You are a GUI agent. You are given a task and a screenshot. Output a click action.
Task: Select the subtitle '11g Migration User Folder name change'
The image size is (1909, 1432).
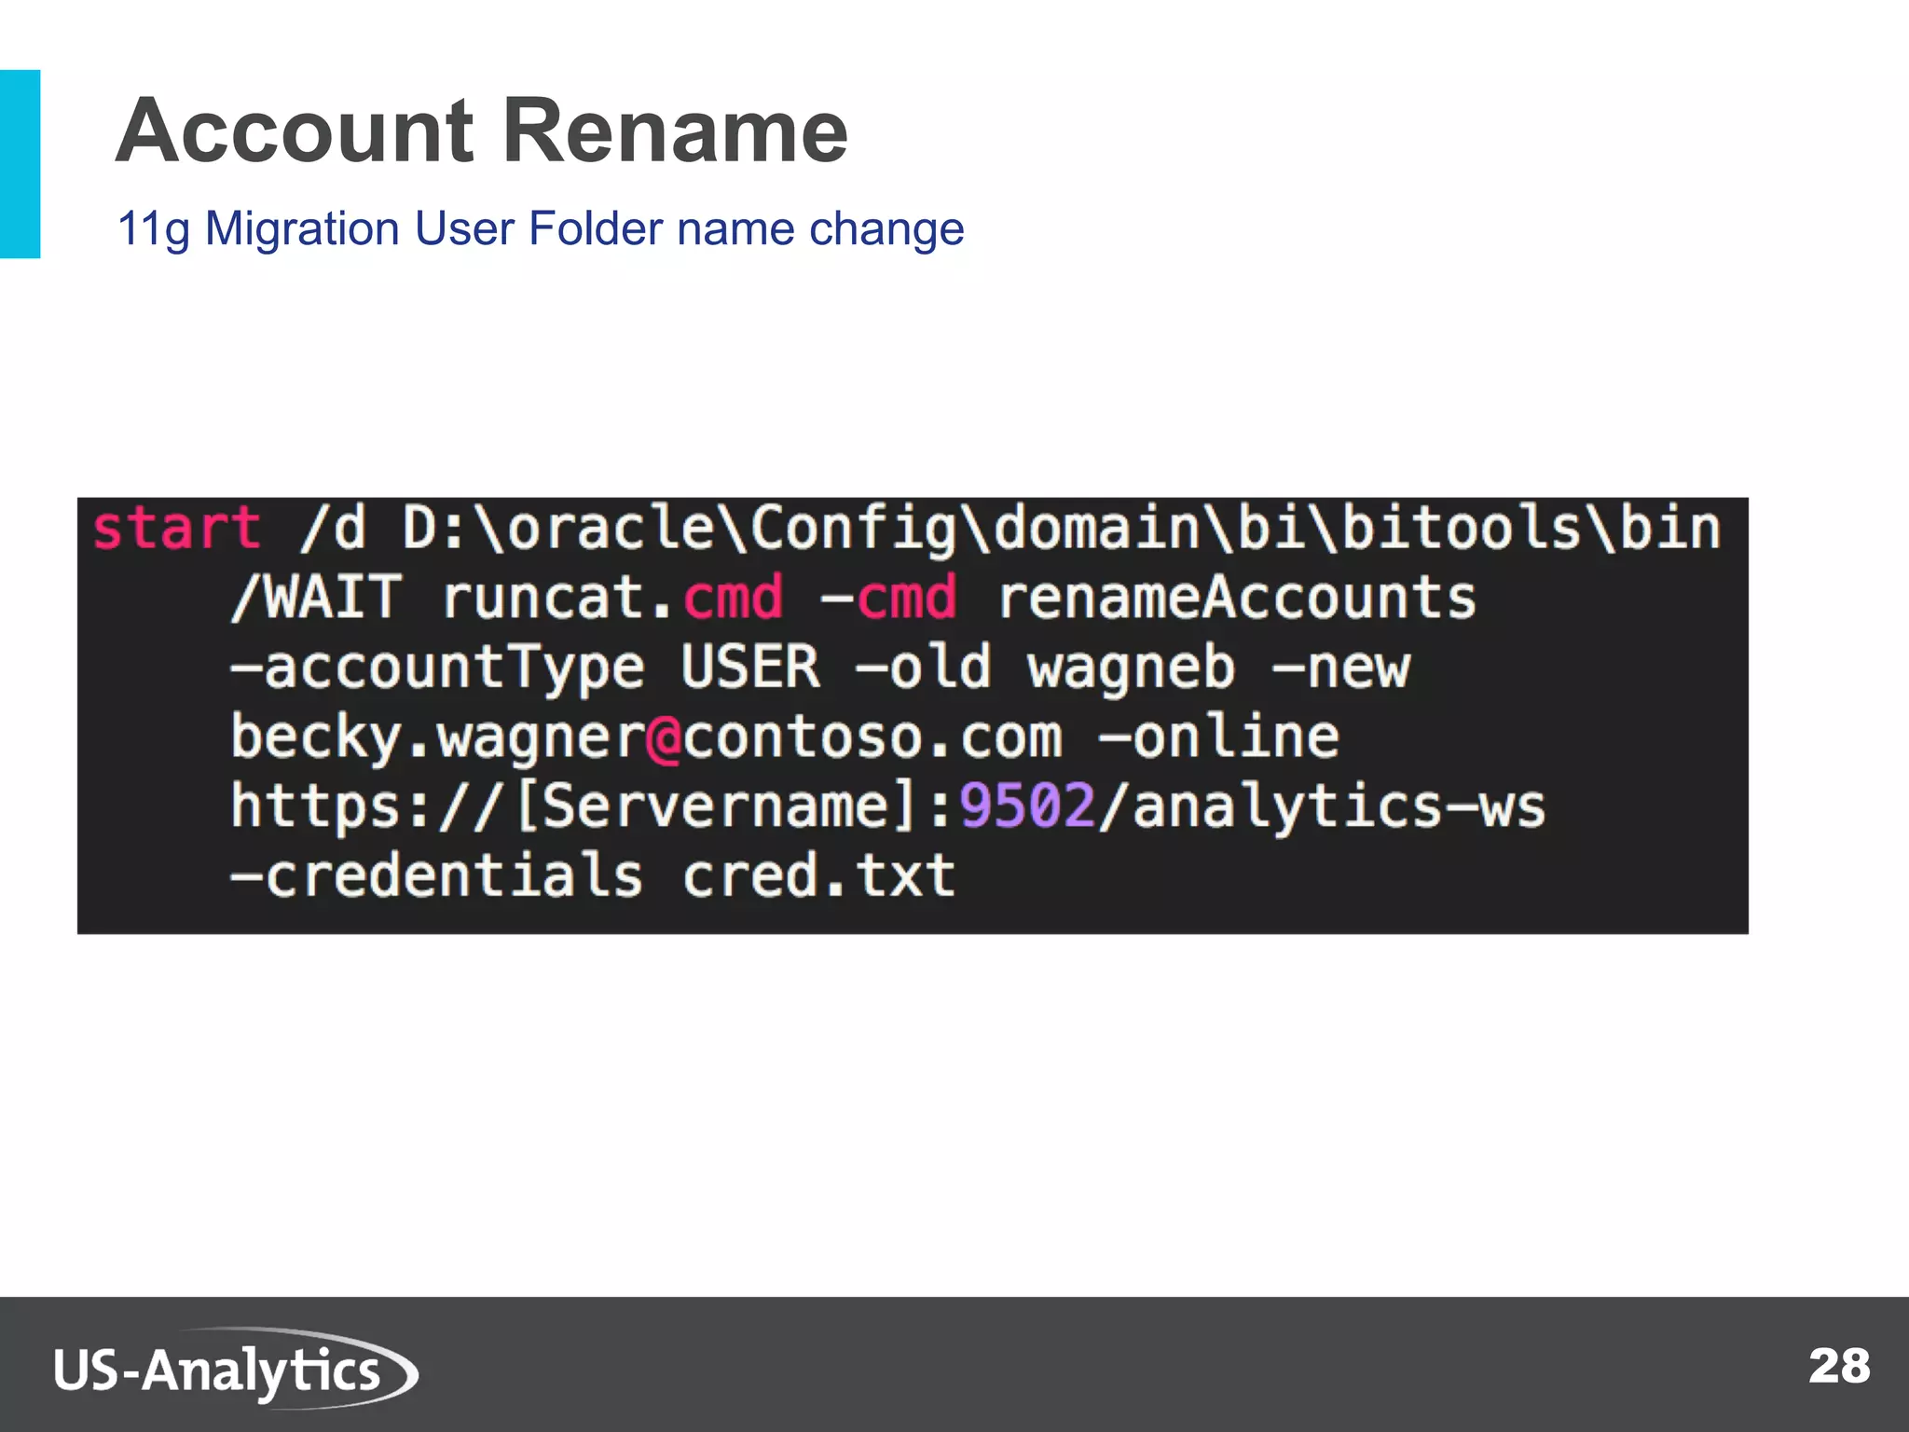(x=541, y=228)
